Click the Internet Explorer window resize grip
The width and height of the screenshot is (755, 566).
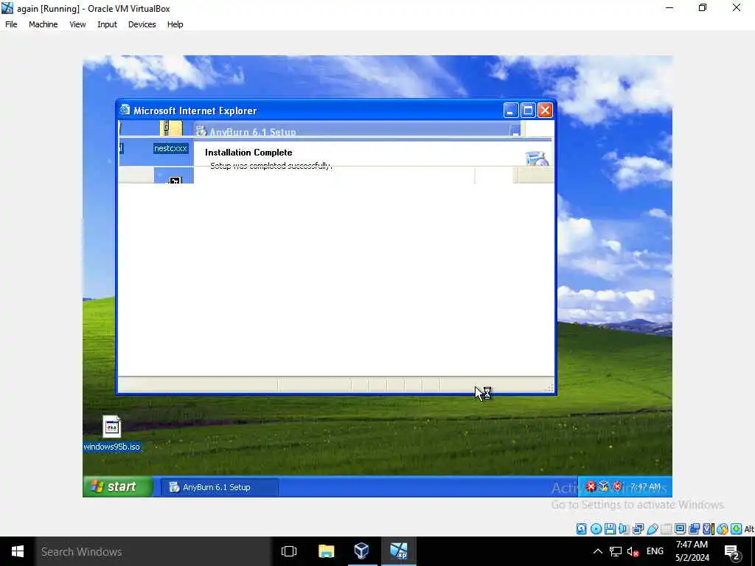(549, 388)
